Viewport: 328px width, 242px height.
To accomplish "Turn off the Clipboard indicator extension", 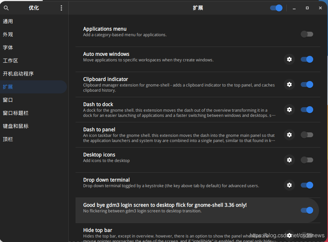I will point(307,84).
